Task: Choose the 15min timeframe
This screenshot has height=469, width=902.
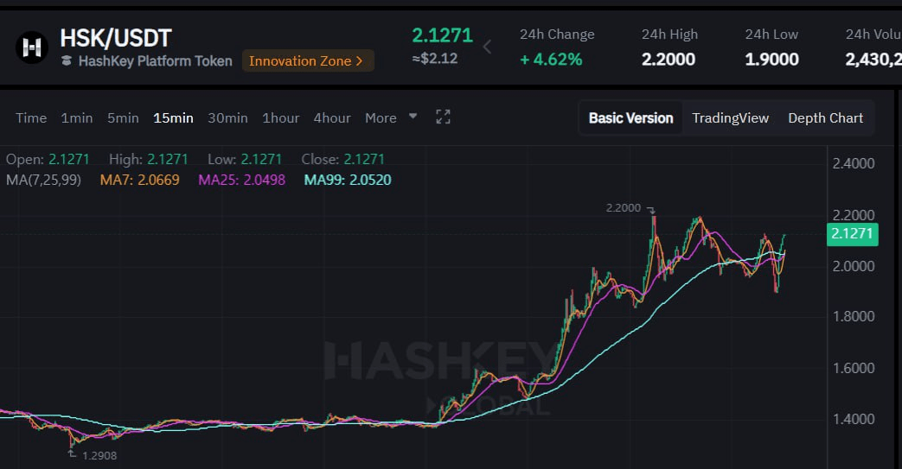Action: pyautogui.click(x=173, y=117)
